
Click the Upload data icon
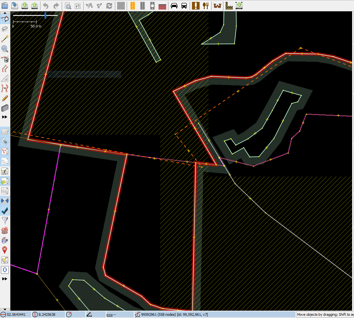(x=35, y=5)
